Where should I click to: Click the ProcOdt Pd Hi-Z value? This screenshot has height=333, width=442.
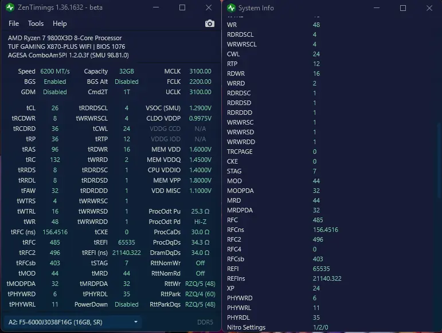point(200,222)
